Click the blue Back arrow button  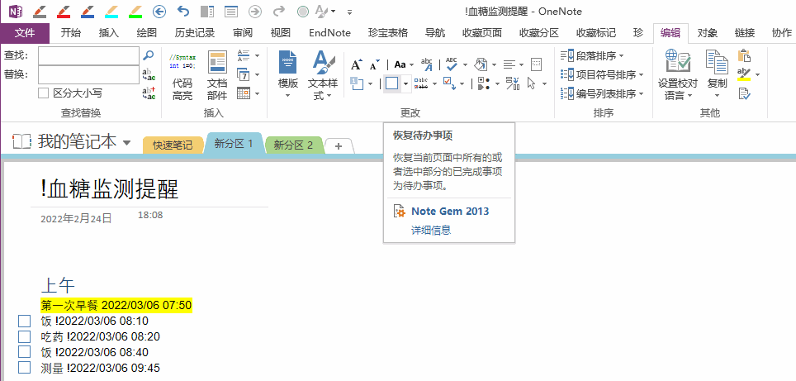pos(159,11)
